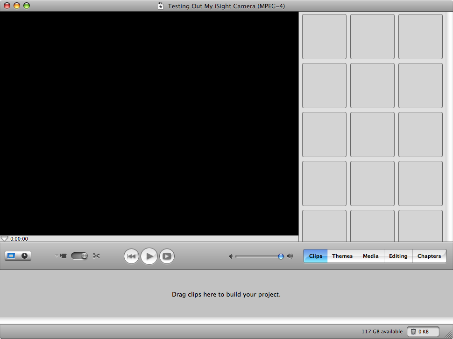Toggle the camera/edit mode switch
Viewport: 453px width, 339px height.
(79, 256)
